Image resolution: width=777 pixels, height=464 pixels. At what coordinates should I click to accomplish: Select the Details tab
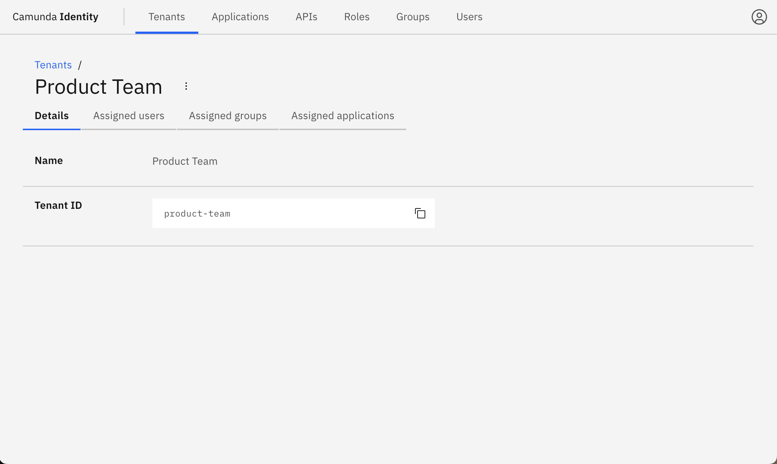click(52, 116)
